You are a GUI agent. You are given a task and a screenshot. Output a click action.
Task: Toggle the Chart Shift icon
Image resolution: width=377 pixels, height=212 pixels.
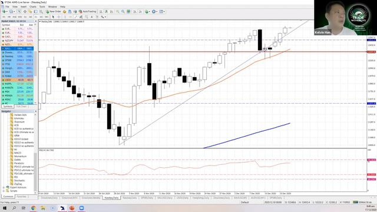point(140,12)
